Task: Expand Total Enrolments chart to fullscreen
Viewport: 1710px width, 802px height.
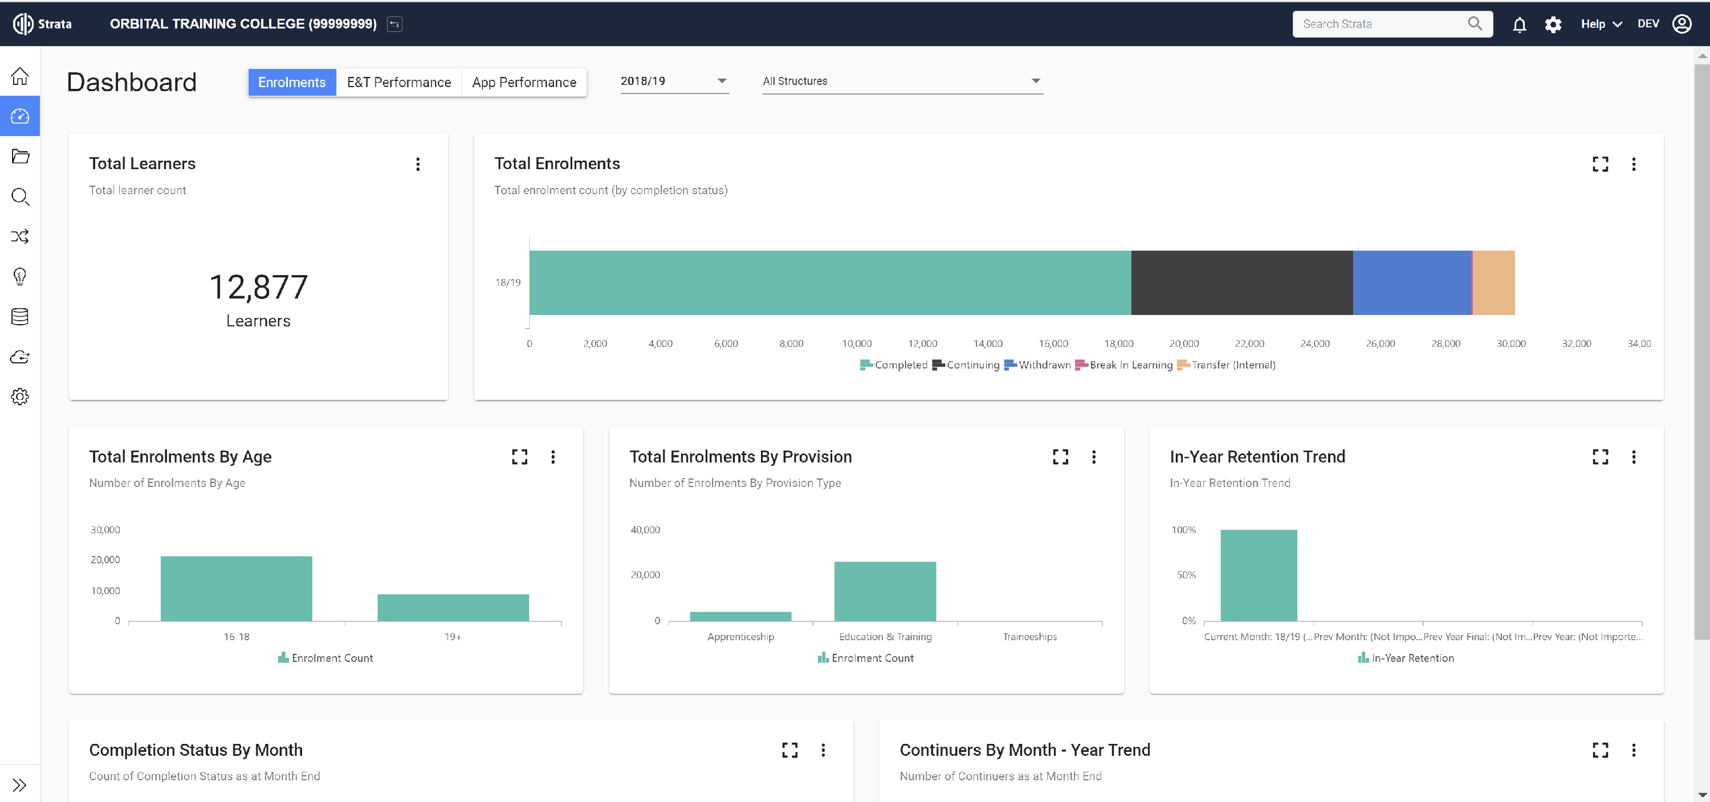Action: [1600, 164]
